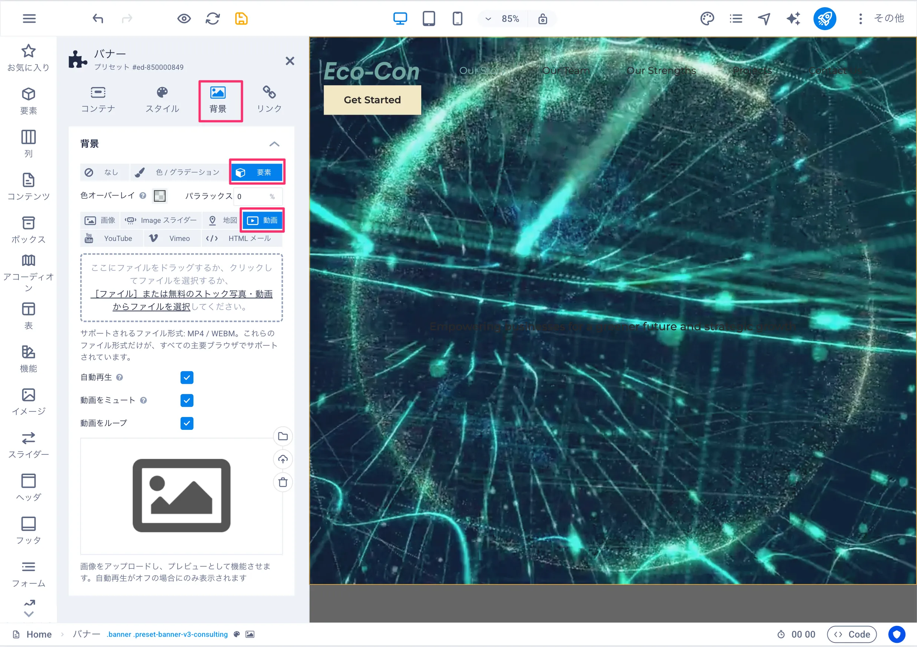
Task: Close the バナー settings panel
Action: click(290, 61)
